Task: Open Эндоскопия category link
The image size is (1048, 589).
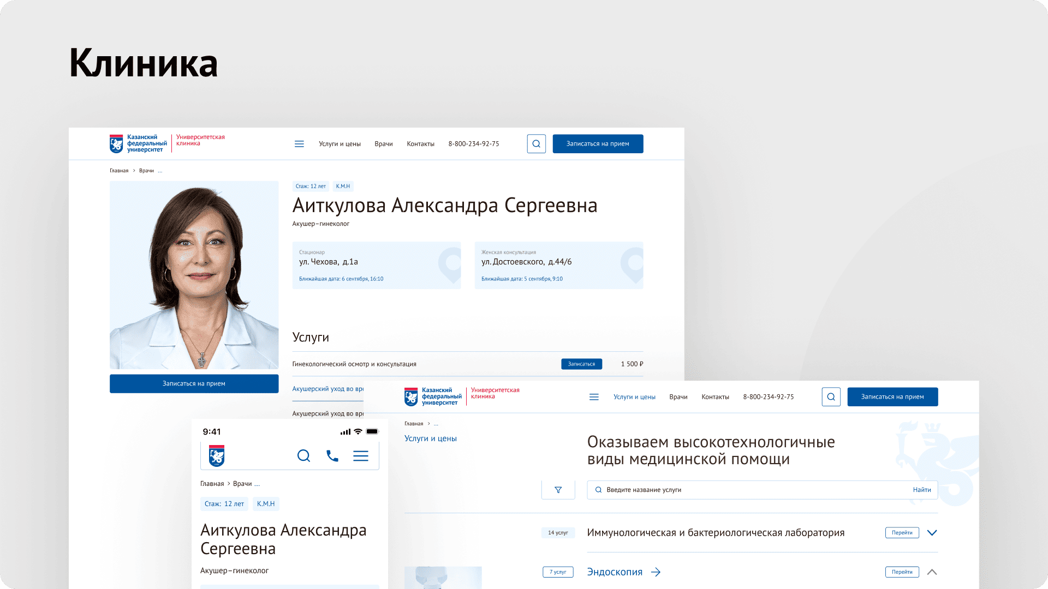Action: pyautogui.click(x=615, y=572)
